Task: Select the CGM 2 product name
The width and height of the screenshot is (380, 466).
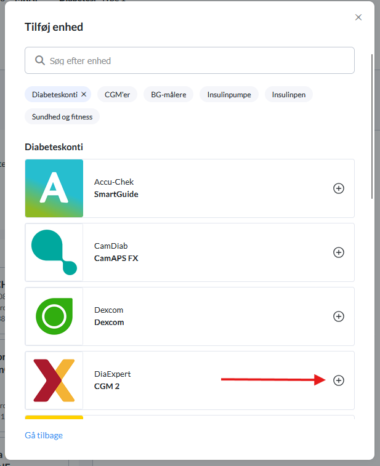Action: 107,387
